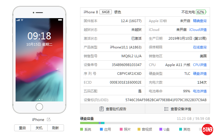Open the 精确查询 Apple ID lock link
216x138 pixels.
[200, 21]
